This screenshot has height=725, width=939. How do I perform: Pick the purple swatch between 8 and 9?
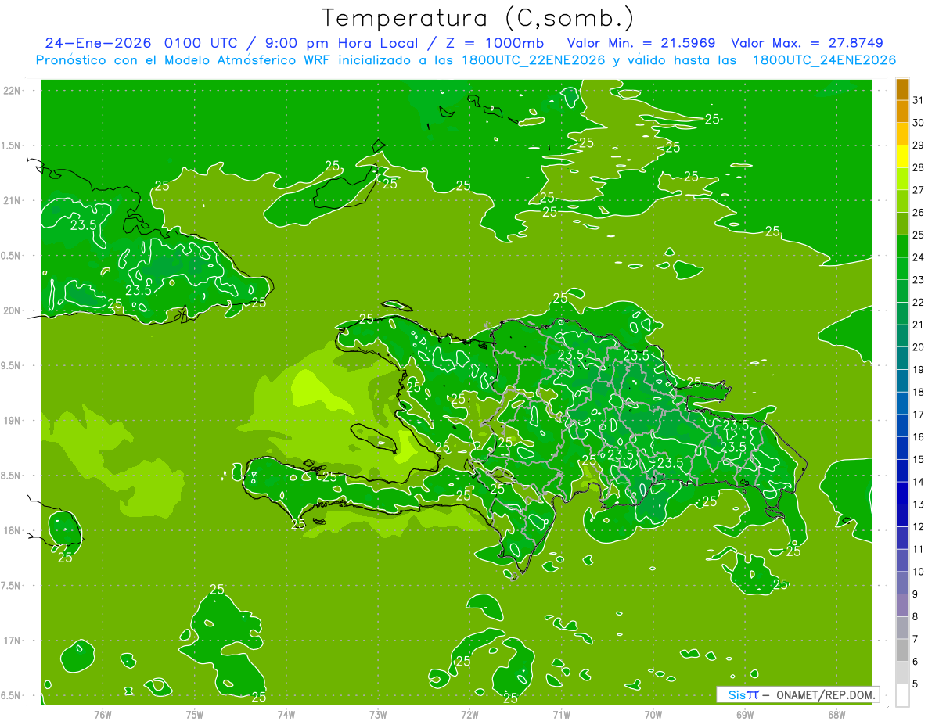pyautogui.click(x=902, y=606)
